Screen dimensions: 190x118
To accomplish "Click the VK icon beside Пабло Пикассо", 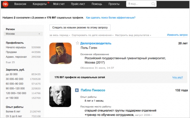I will coord(77,90).
